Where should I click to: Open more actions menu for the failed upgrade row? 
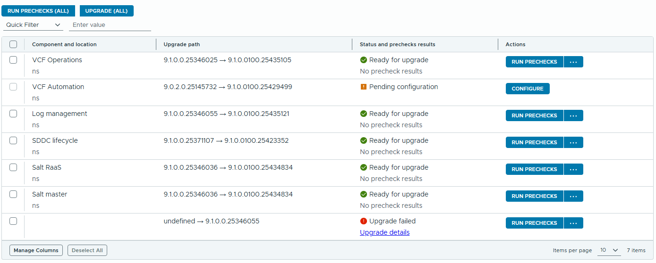tap(574, 223)
